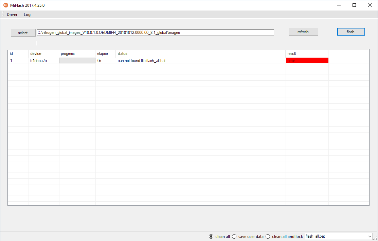
Task: Select the clean all radio option
Action: (x=219, y=237)
